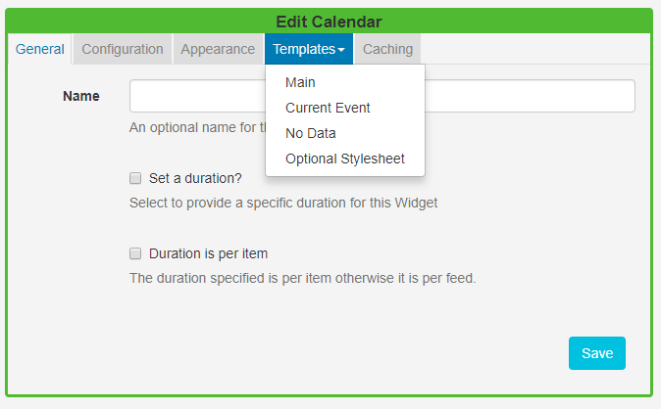Click the Templates dropdown tab

[x=304, y=49]
